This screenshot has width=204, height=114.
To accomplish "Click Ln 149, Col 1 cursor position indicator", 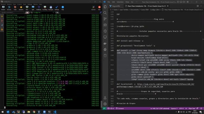I will (160, 108).
